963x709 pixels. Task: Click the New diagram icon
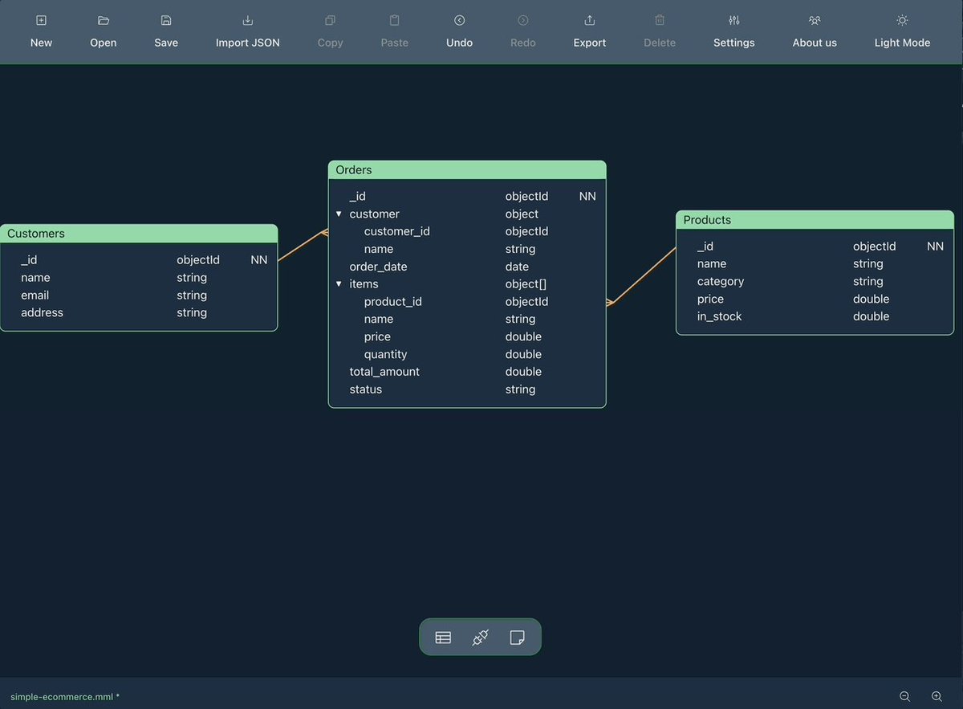click(x=41, y=20)
